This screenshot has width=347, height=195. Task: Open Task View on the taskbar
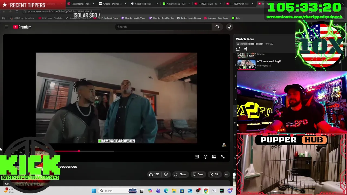(x=142, y=191)
